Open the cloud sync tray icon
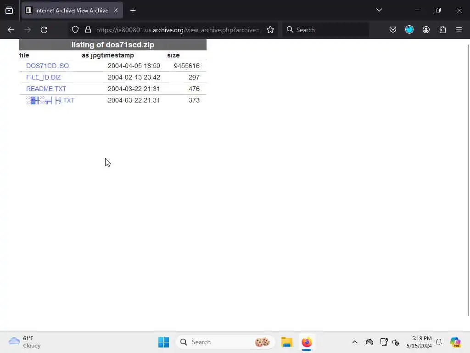The image size is (470, 353). click(369, 342)
